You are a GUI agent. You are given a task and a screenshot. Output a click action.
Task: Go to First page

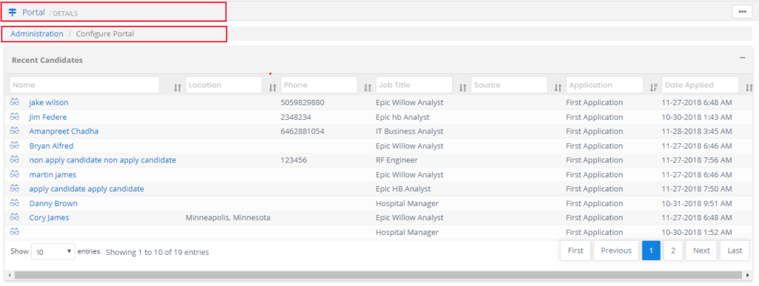pyautogui.click(x=575, y=250)
